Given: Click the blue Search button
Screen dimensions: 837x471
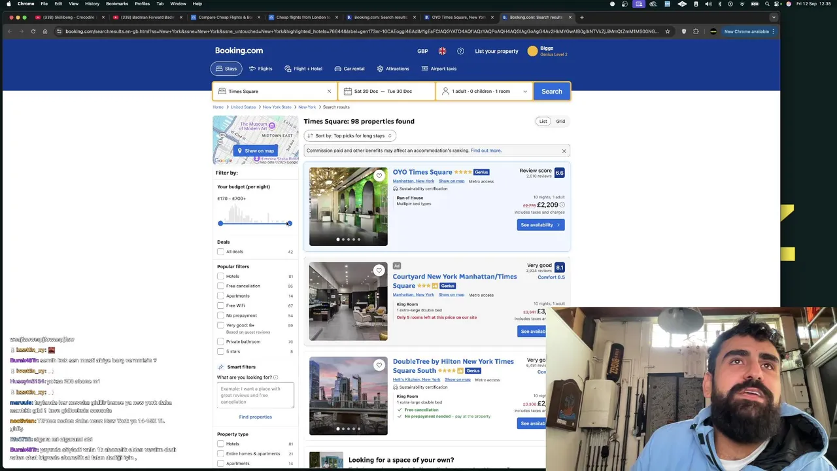Looking at the screenshot, I should point(551,92).
